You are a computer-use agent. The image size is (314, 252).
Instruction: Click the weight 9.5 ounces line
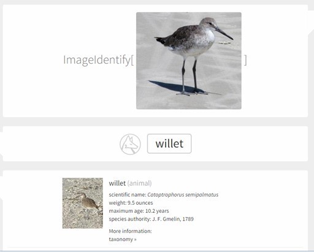pos(131,203)
